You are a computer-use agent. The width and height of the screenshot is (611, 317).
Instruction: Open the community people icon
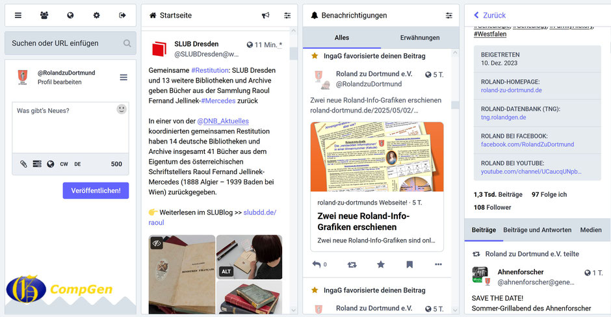[44, 15]
